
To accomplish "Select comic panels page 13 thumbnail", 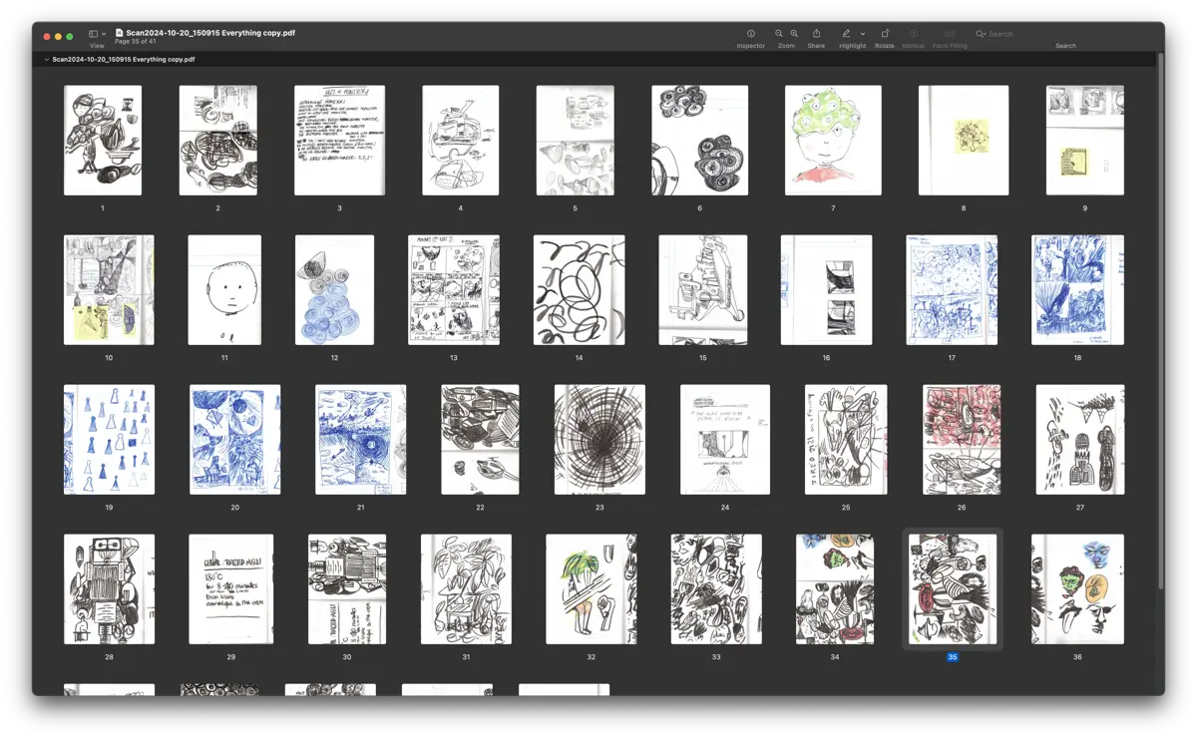I will click(454, 290).
